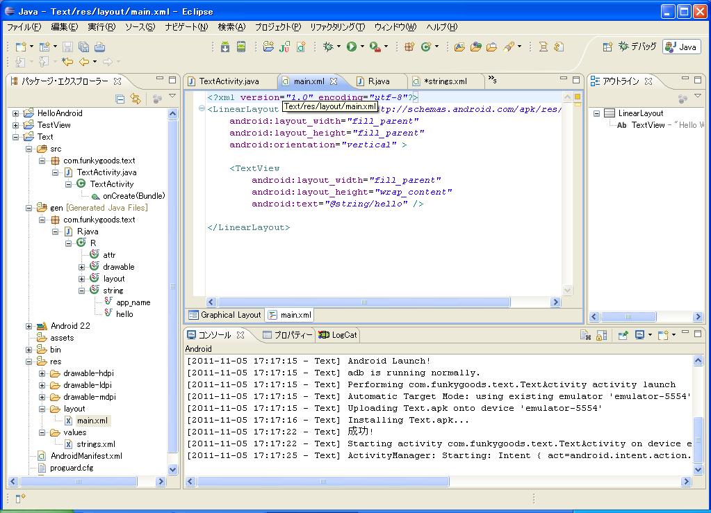Viewport: 711px width, 513px height.
Task: Select AndroidManifest.xml in the tree
Action: point(86,456)
